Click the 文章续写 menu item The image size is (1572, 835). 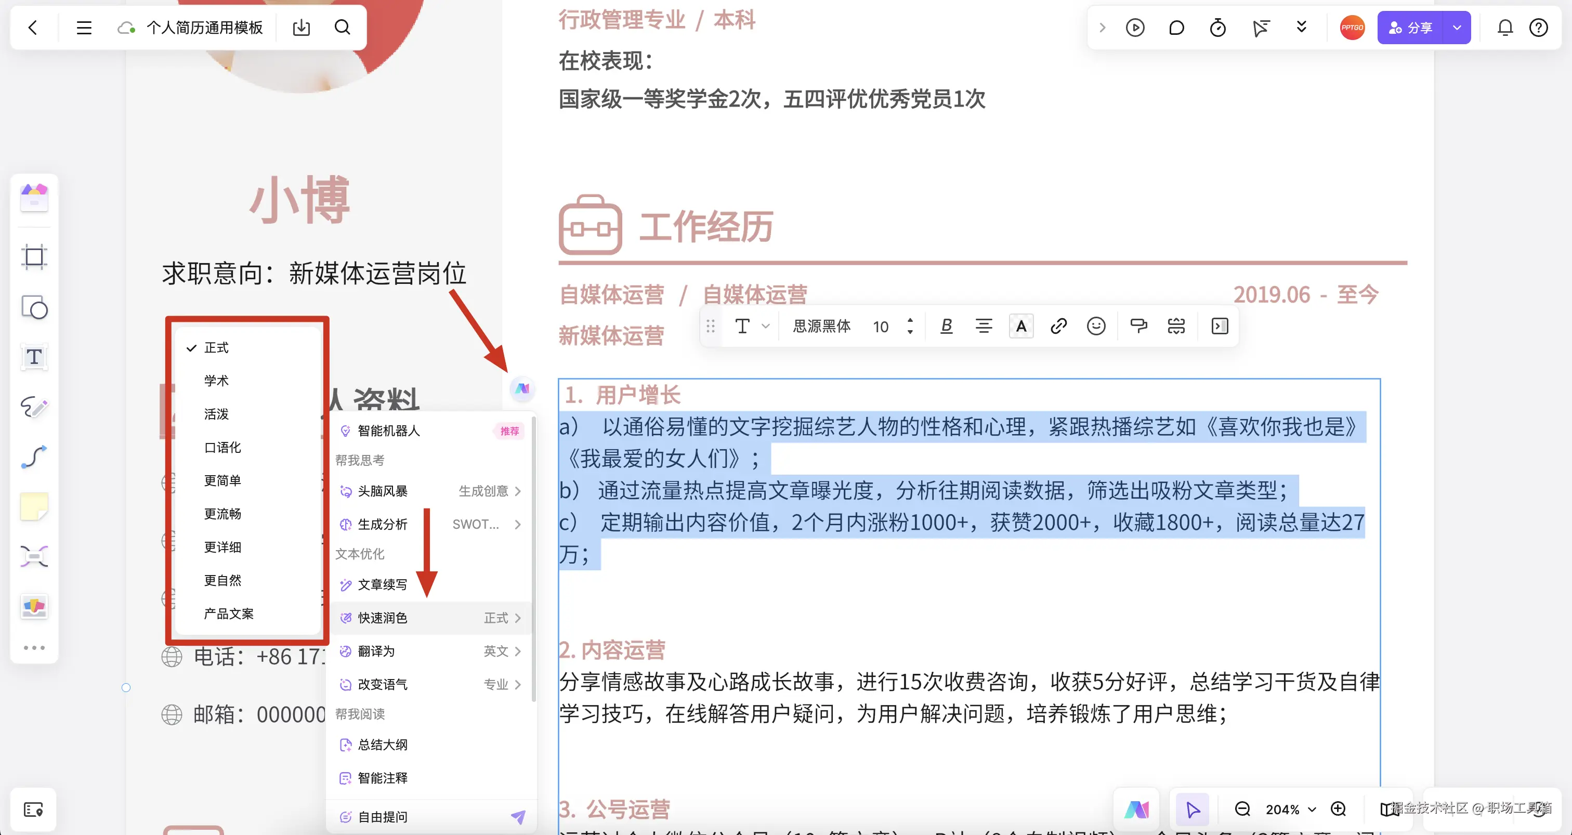382,585
